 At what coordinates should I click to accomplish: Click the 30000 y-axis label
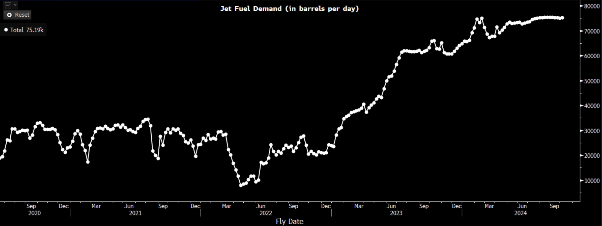[x=592, y=131]
